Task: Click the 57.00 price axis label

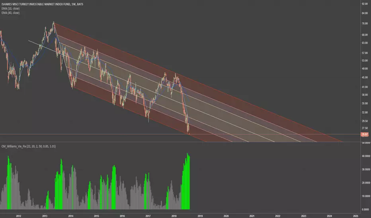Action: tap(365, 53)
